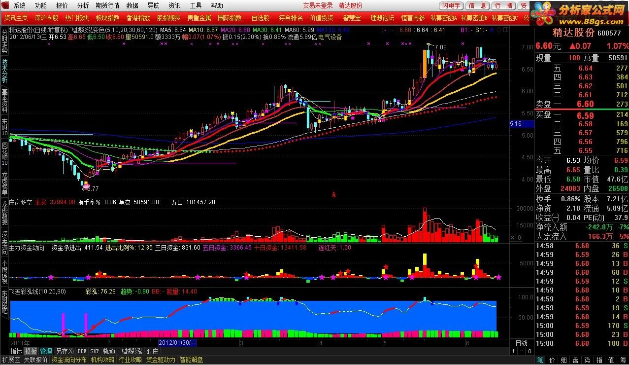Image resolution: width=629 pixels, height=365 pixels.
Task: Select the 指标 tab below chart
Action: coord(16,351)
